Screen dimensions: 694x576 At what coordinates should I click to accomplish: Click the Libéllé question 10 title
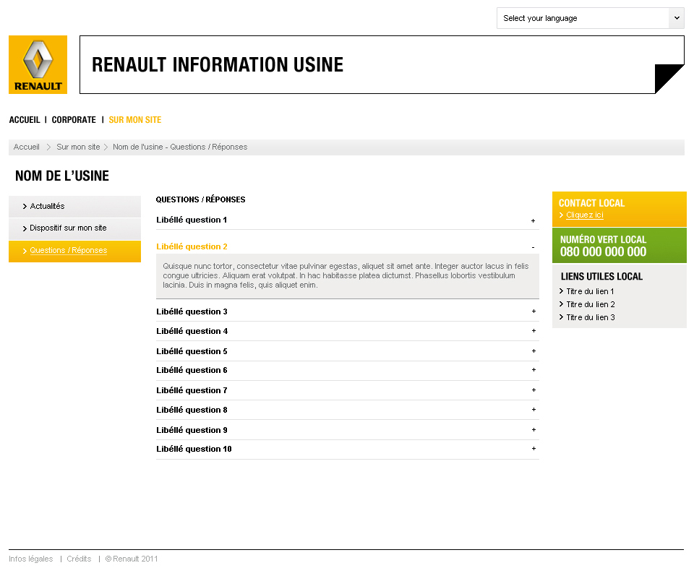tap(194, 449)
